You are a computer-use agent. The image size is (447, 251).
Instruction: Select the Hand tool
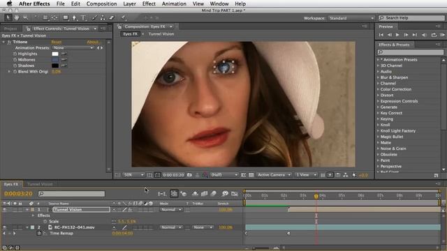17,17
